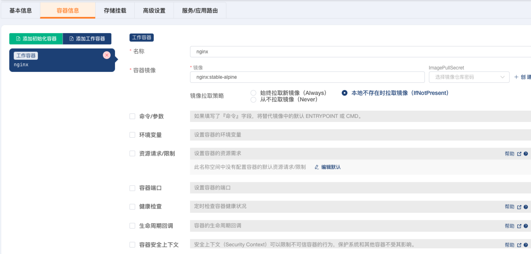Select 从不拉取镜像 (Never) radio
531x254 pixels.
[253, 99]
